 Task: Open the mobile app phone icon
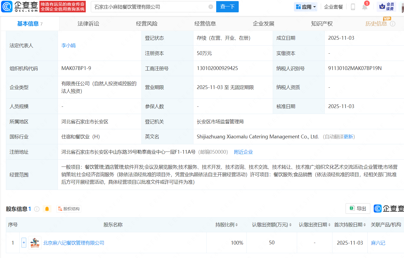pyautogui.click(x=353, y=7)
